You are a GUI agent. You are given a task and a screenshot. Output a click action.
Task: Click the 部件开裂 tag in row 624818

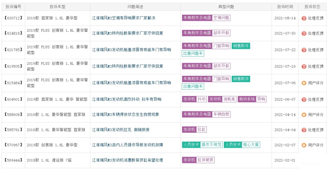point(221,33)
